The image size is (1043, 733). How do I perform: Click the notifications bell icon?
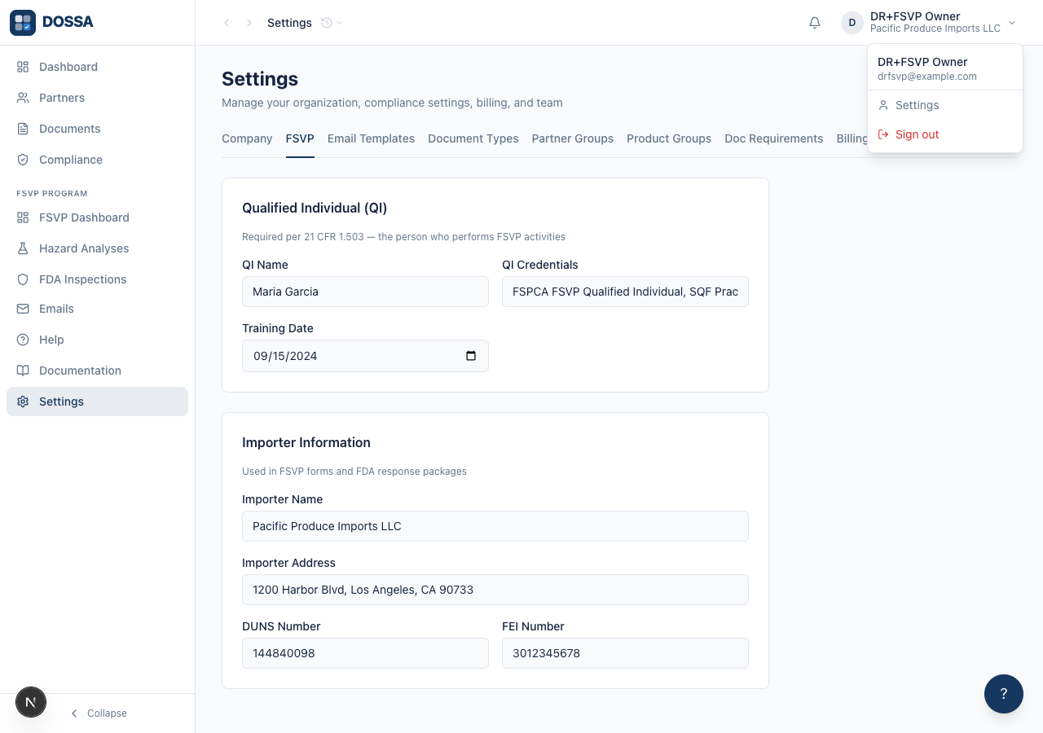pos(815,23)
